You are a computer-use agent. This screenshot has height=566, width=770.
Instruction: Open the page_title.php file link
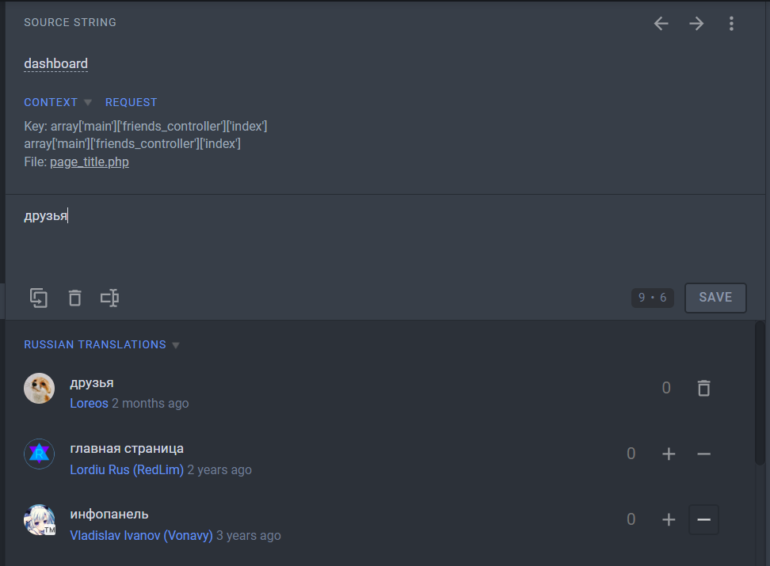point(89,161)
